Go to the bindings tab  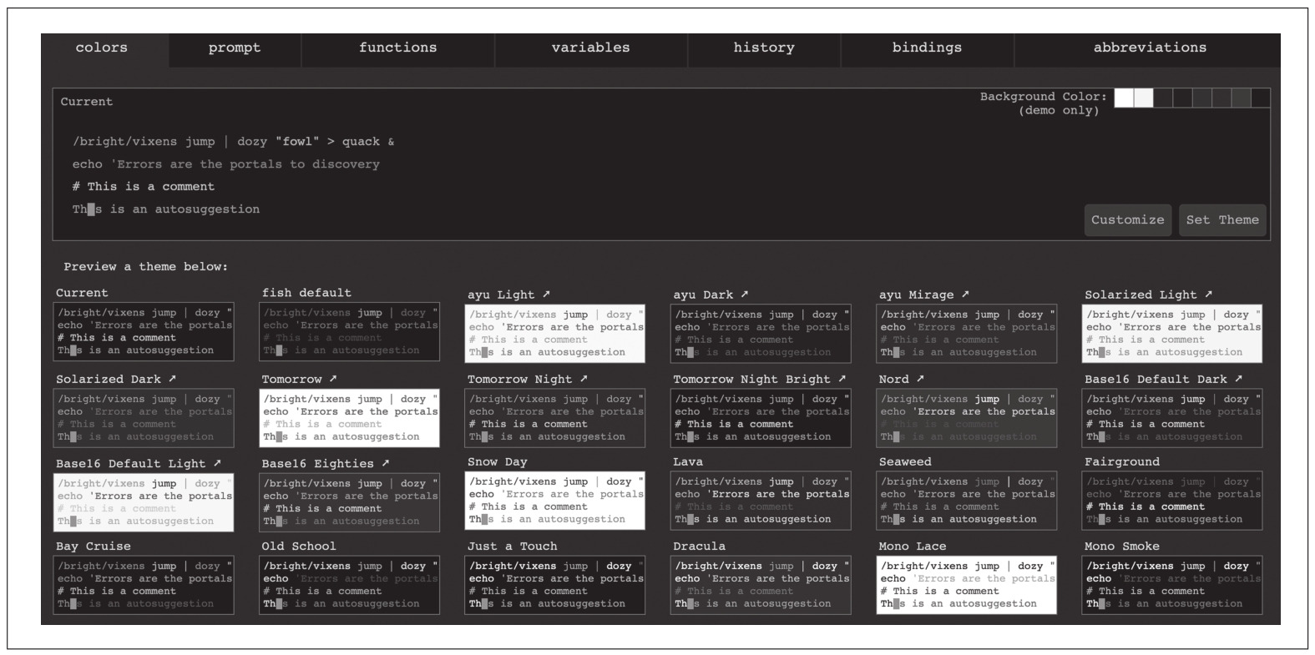pos(926,48)
